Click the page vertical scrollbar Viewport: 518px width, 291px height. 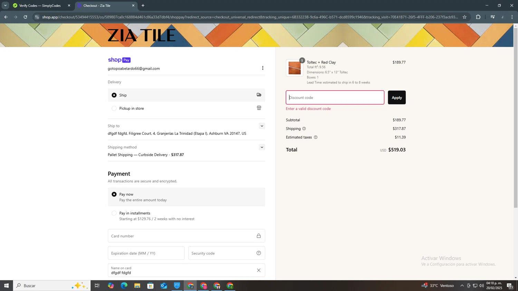click(516, 117)
